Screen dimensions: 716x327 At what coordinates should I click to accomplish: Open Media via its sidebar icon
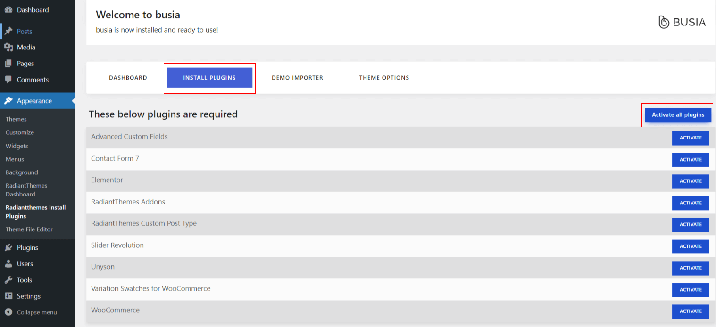8,47
